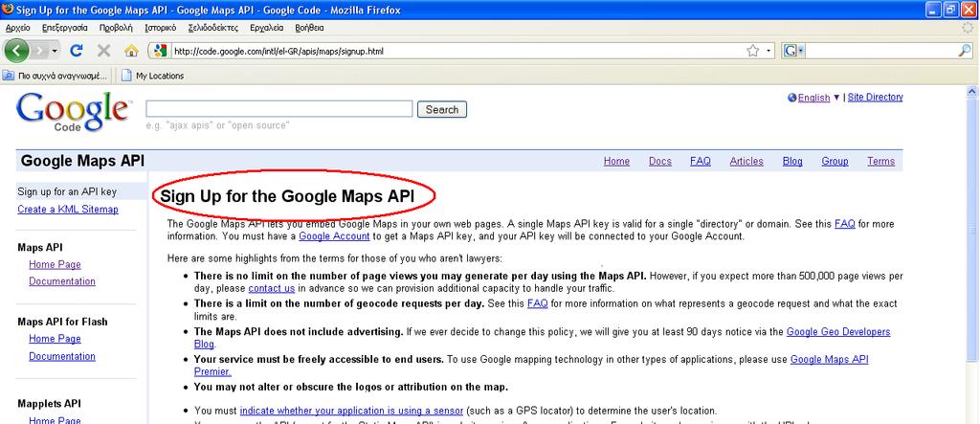
Task: Open the navigation history dropdown arrow
Action: [x=55, y=51]
